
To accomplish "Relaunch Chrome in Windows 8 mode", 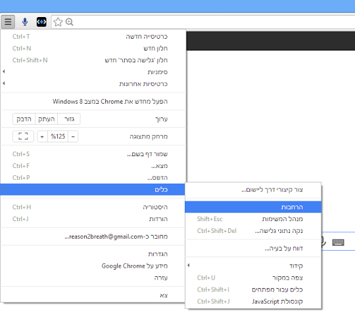I will [x=93, y=101].
